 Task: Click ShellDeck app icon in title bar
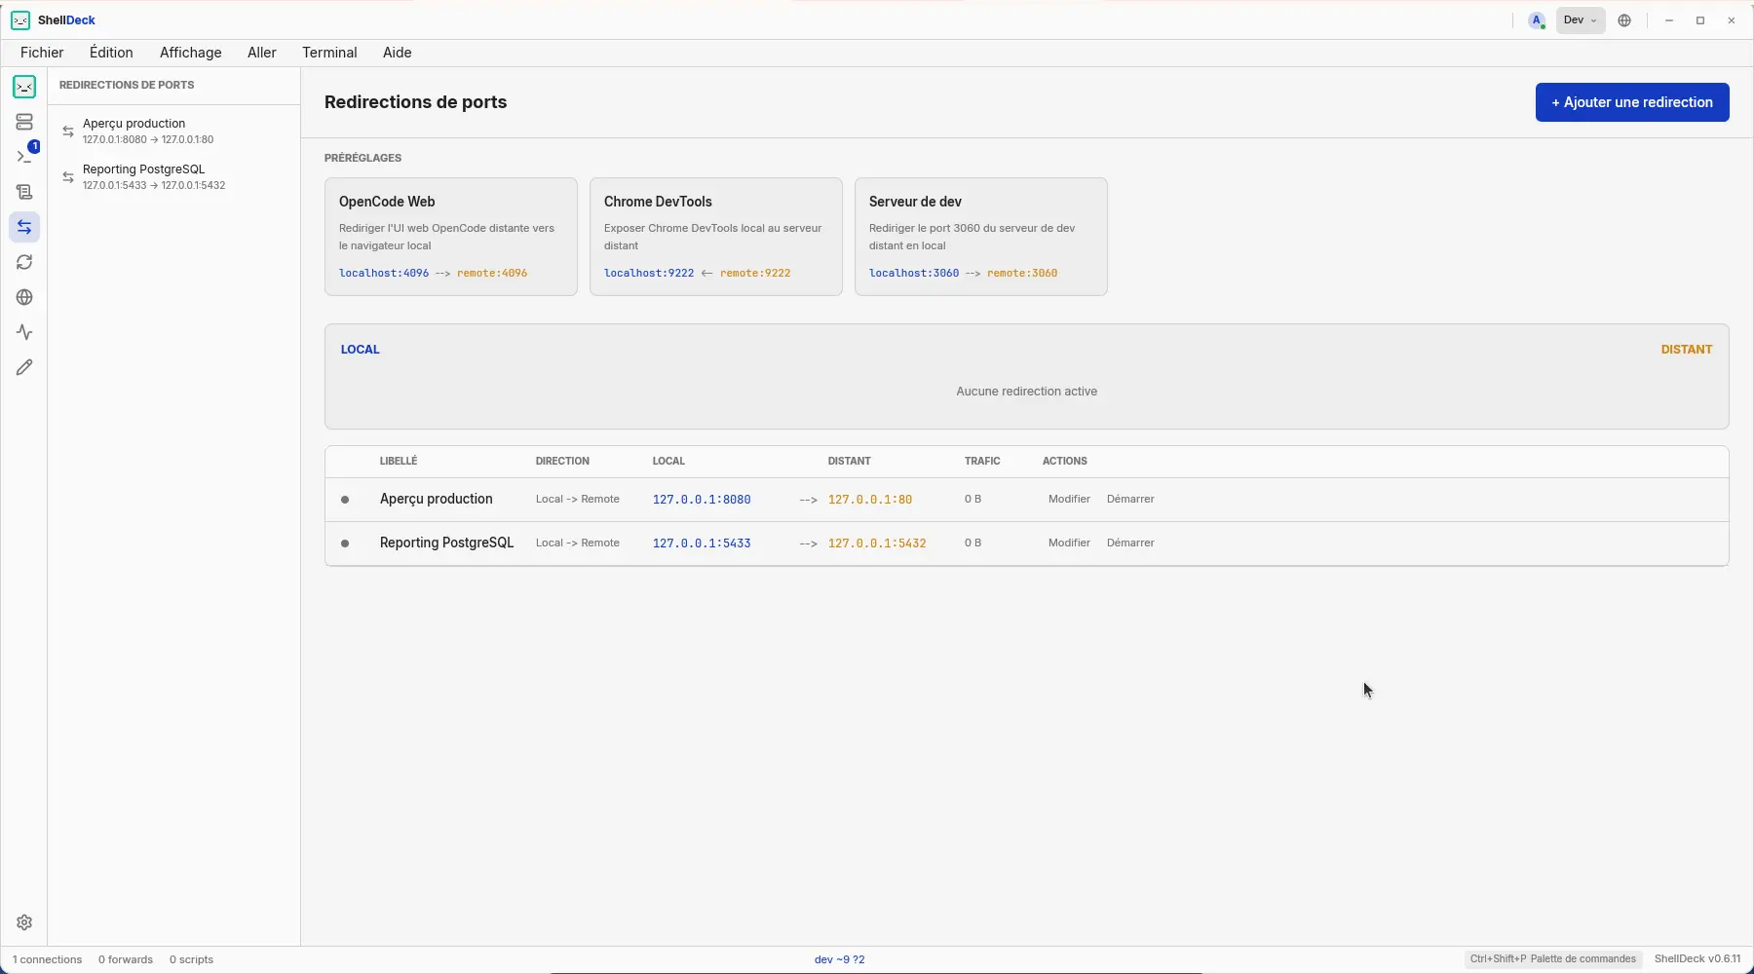(x=20, y=19)
